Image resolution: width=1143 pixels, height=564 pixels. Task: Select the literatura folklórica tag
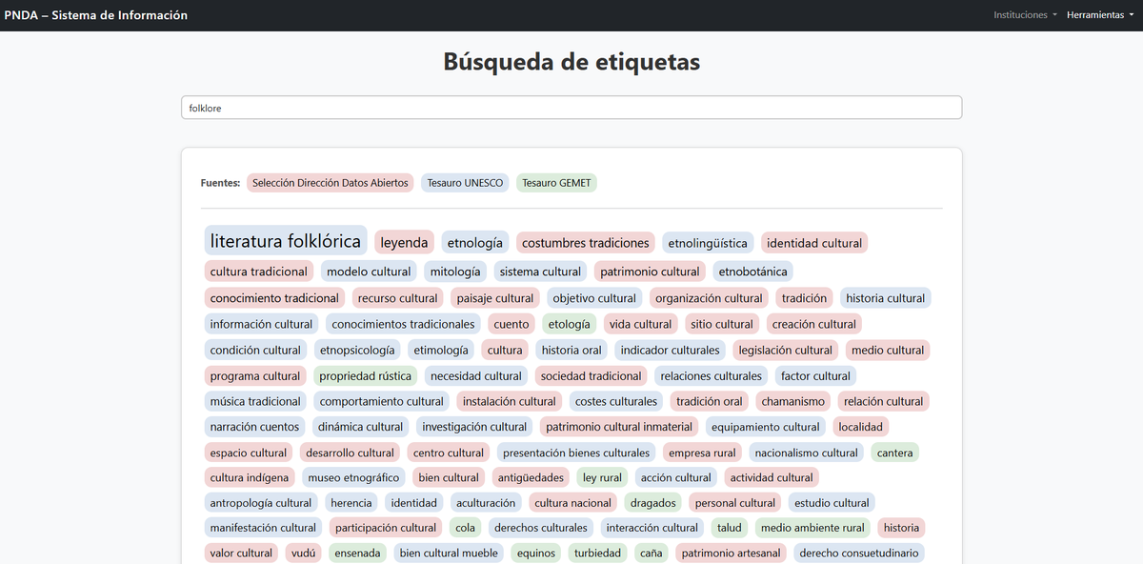(286, 241)
